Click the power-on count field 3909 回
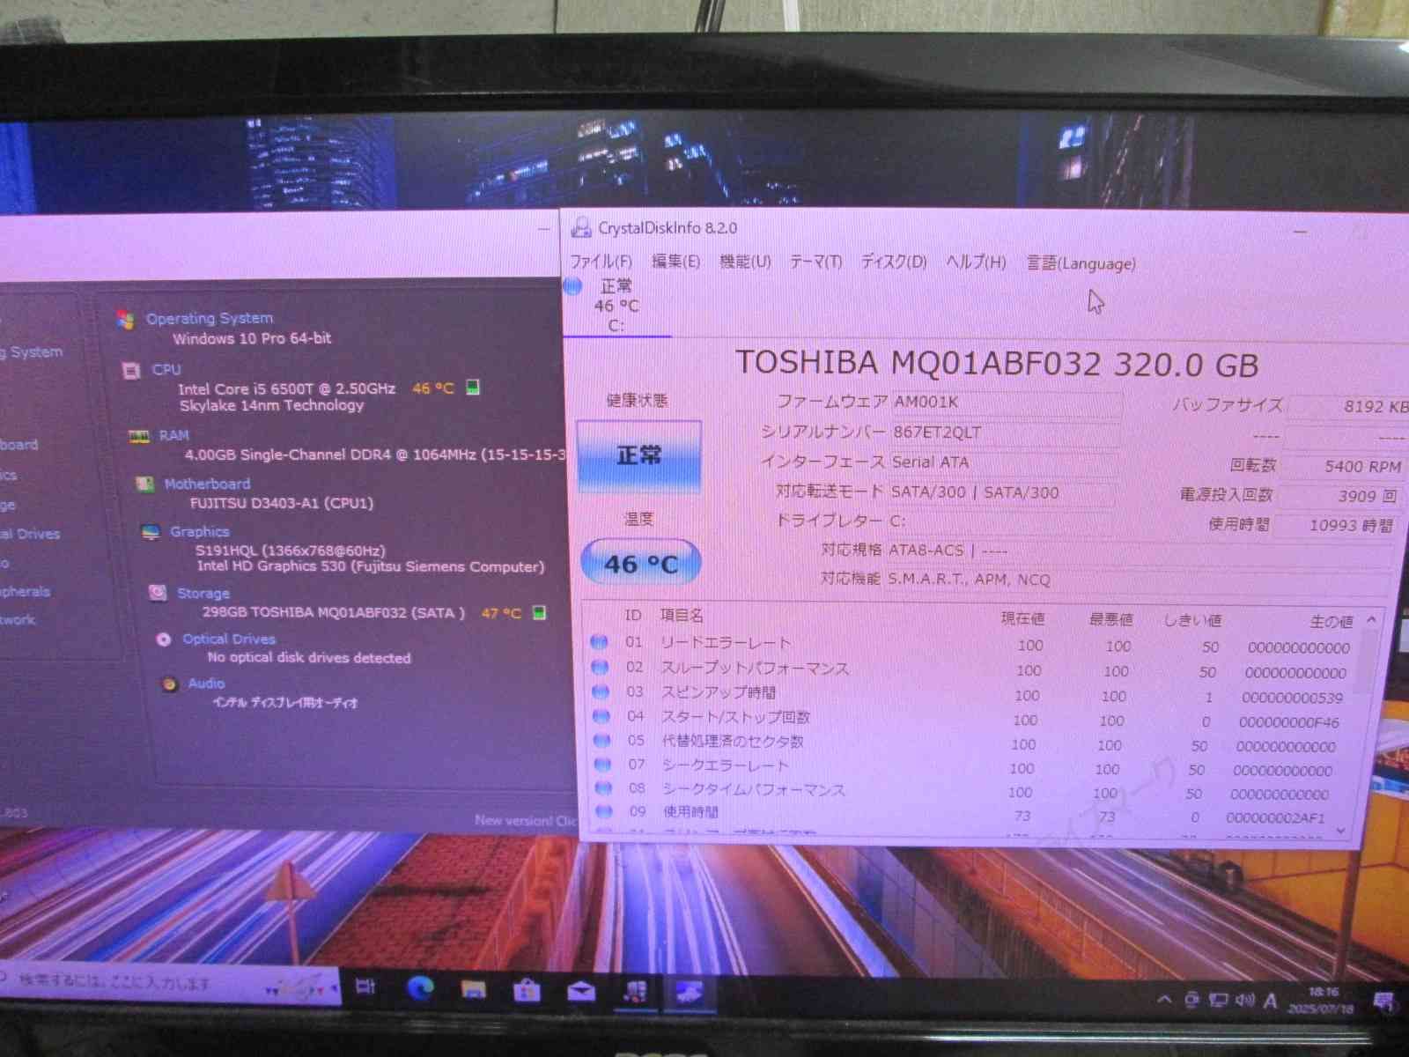This screenshot has height=1057, width=1409. [x=1341, y=496]
